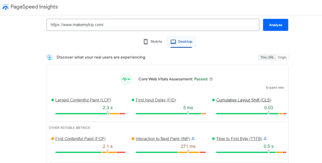Click the 271 ms INP value
The width and height of the screenshot is (322, 163).
click(188, 146)
